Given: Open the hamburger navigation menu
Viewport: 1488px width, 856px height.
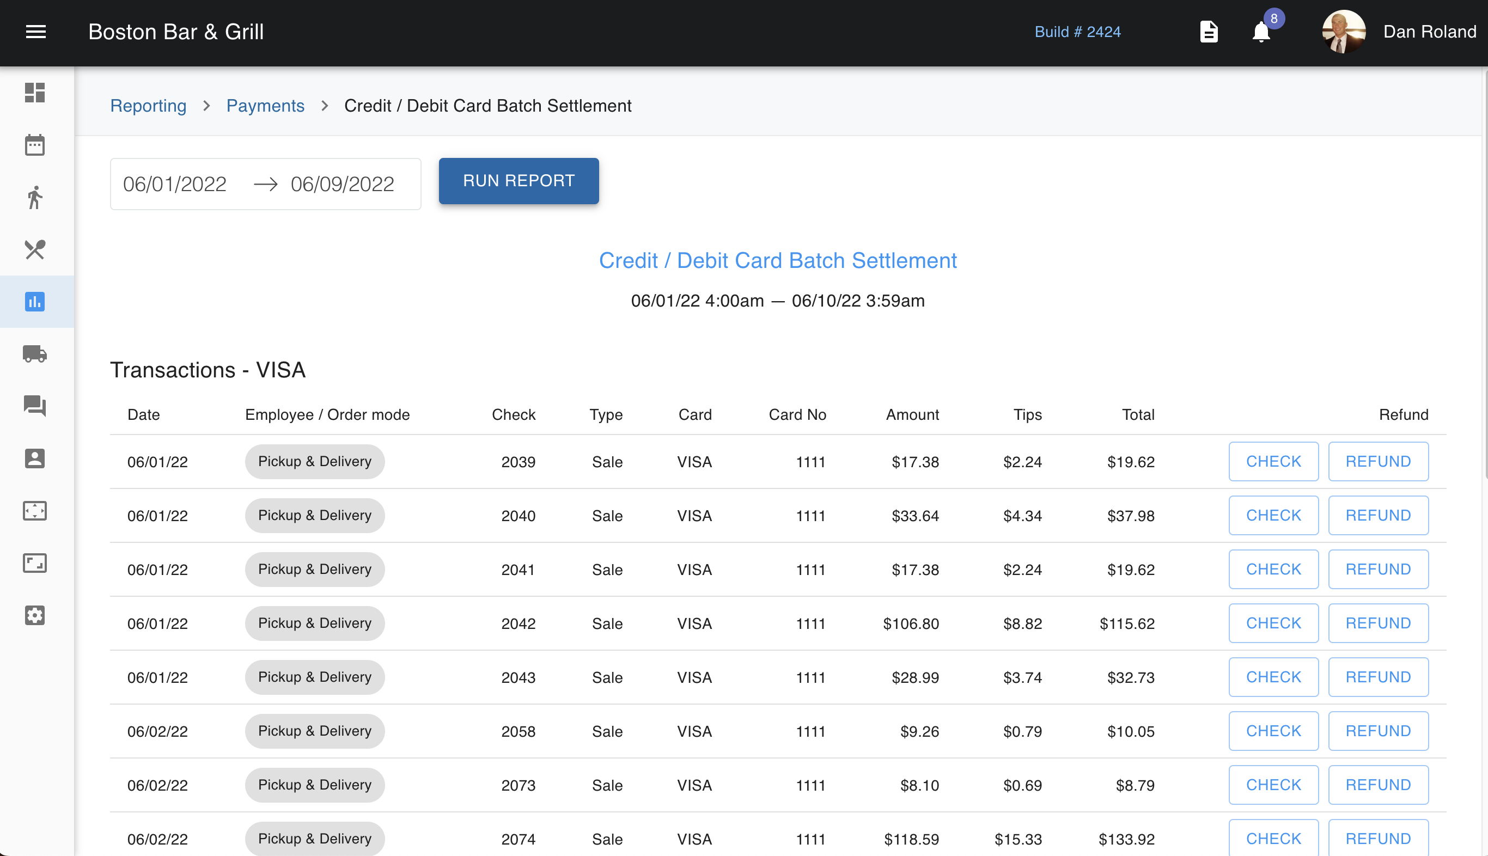Looking at the screenshot, I should coord(36,32).
